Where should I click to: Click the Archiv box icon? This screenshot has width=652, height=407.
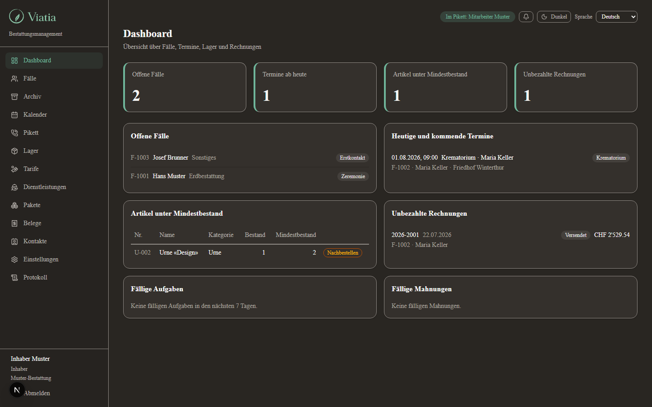coord(14,97)
